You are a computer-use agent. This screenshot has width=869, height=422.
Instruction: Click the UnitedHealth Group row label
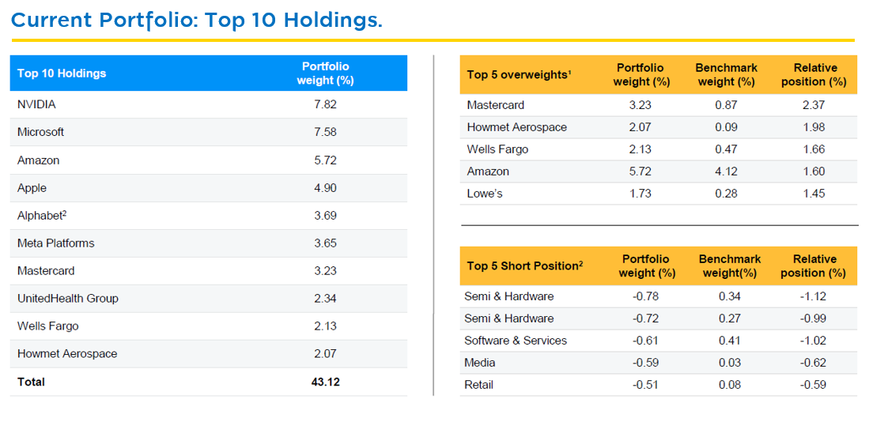[x=67, y=299]
